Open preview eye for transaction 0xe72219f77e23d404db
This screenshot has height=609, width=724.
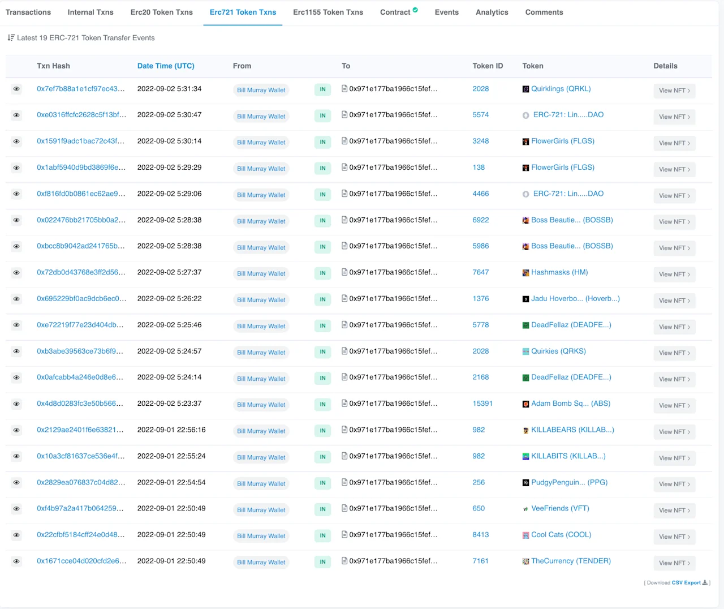(x=16, y=325)
